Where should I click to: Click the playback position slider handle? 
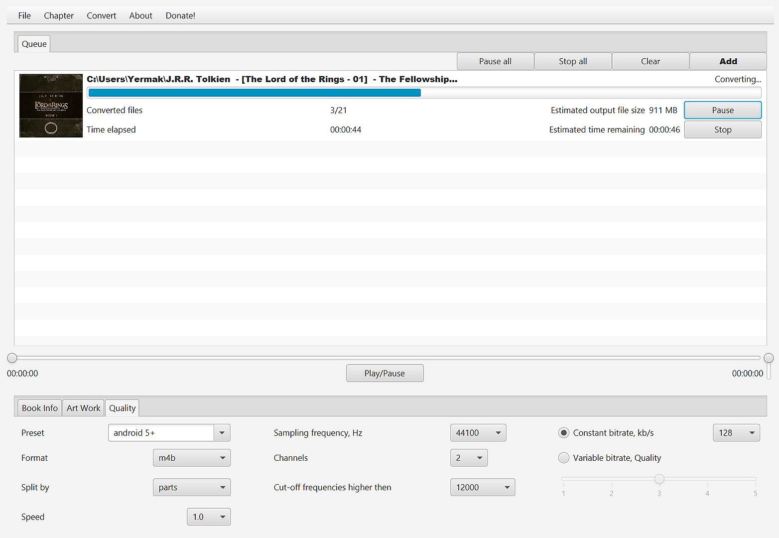[x=12, y=358]
